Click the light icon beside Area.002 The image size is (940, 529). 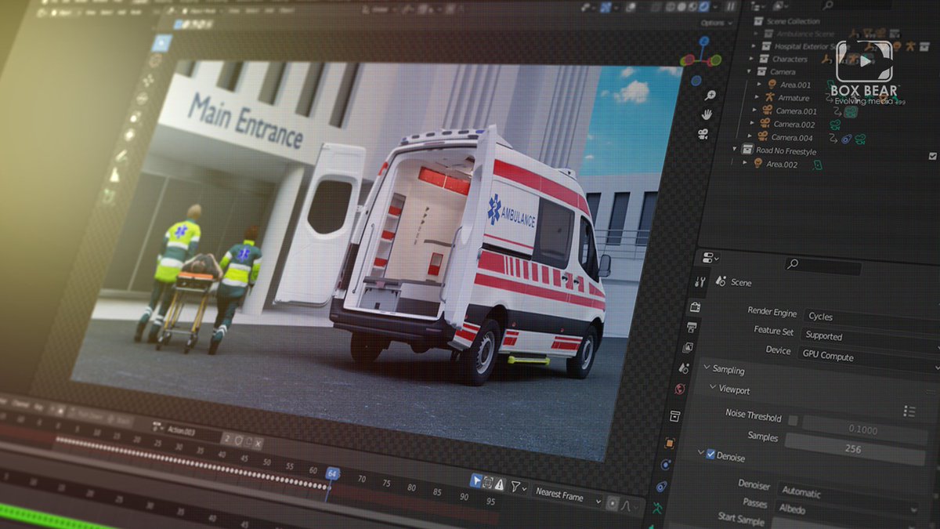[757, 165]
